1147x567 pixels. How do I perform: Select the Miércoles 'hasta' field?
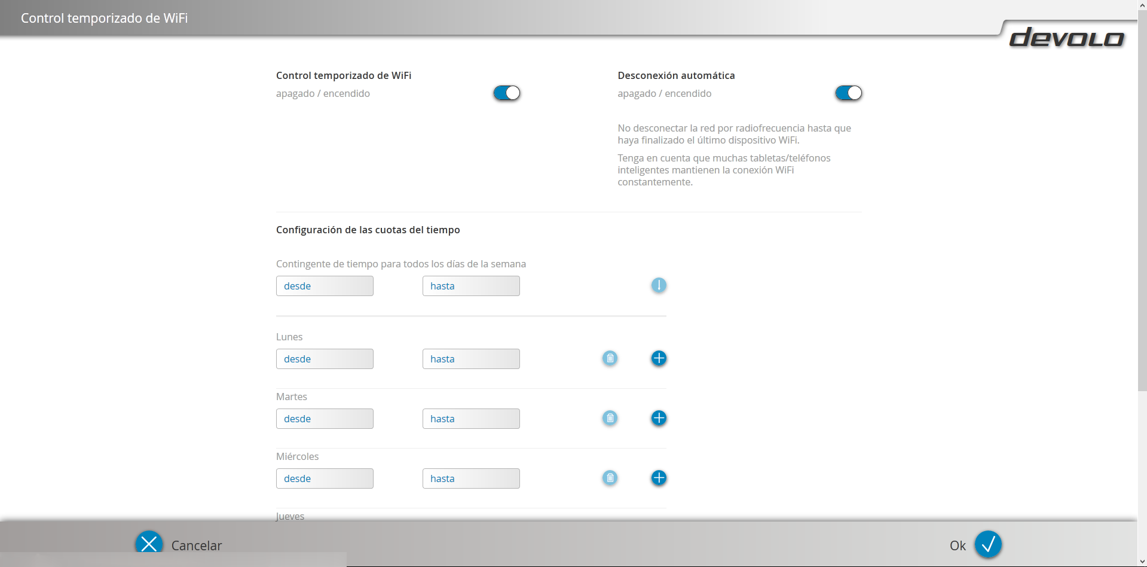(x=471, y=478)
